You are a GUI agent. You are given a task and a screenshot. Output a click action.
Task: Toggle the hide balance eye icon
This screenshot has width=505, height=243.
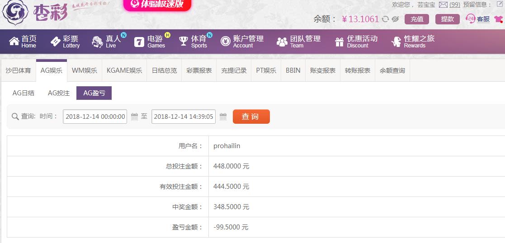pyautogui.click(x=395, y=19)
